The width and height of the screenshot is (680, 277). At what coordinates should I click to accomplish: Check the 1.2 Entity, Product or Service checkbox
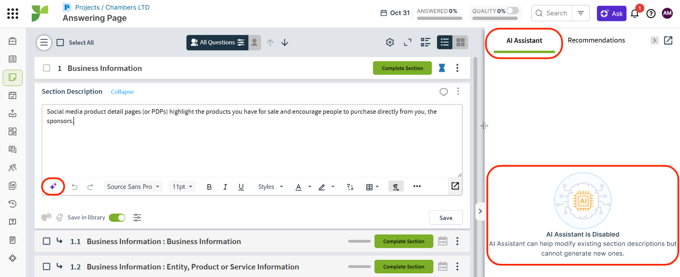46,267
